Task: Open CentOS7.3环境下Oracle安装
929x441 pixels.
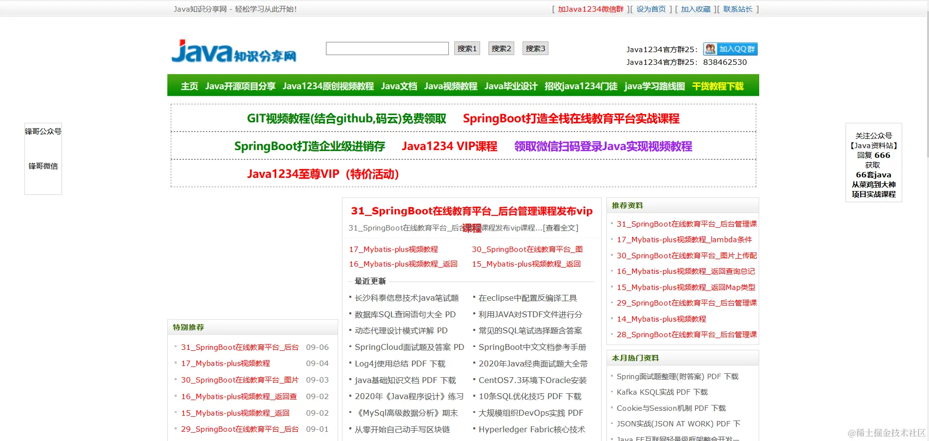Action: pyautogui.click(x=533, y=380)
